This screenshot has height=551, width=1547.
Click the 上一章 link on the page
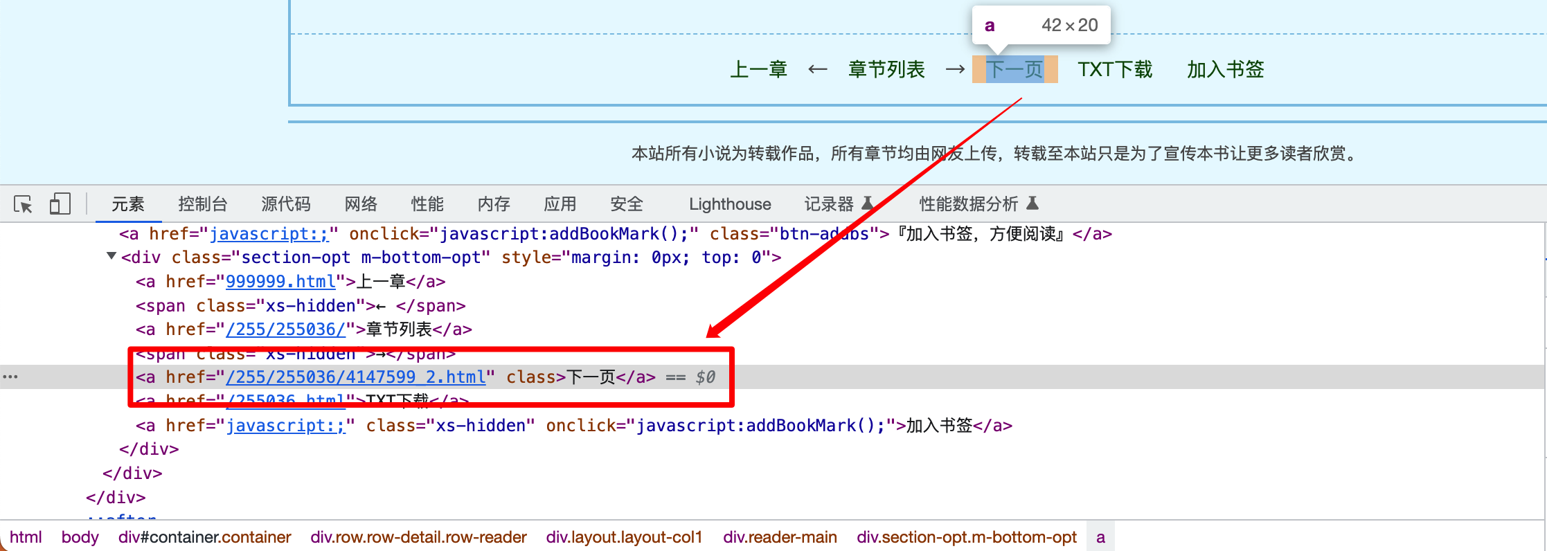[x=759, y=69]
